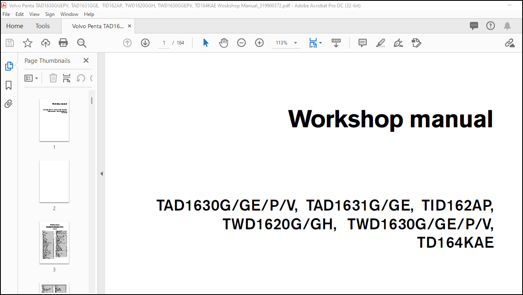Switch to the Tools tab
The width and height of the screenshot is (523, 295).
(42, 26)
